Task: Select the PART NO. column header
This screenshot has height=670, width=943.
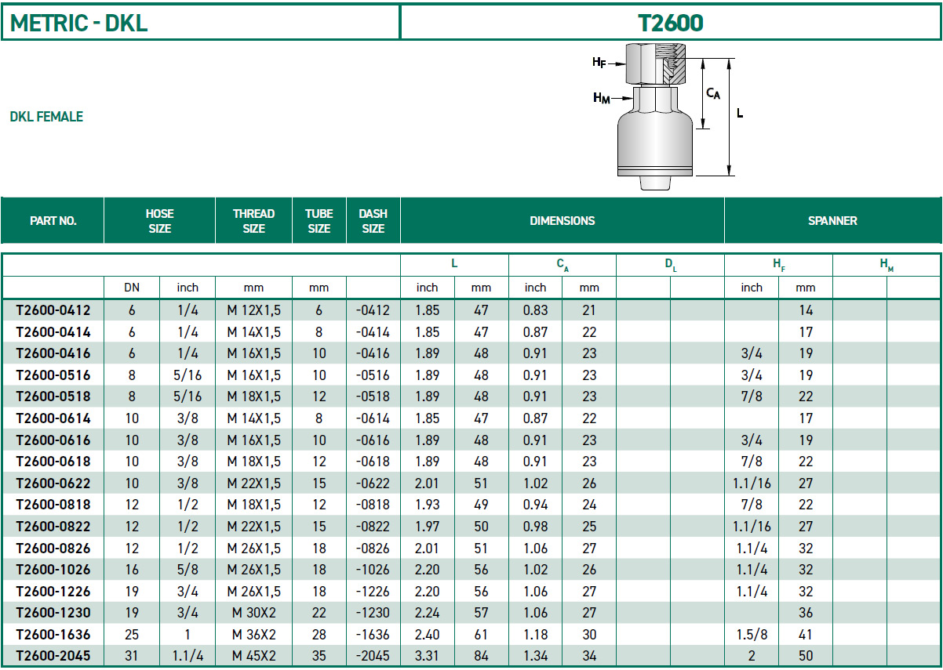Action: point(53,221)
